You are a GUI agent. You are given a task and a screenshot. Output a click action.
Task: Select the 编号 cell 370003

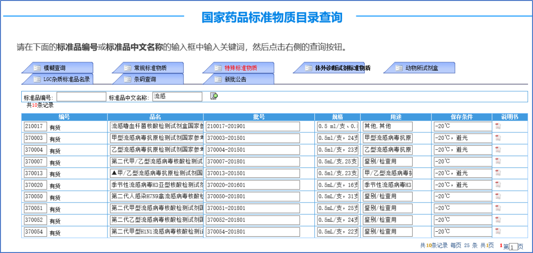[36, 138]
